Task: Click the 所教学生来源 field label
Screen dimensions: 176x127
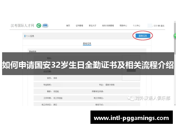Action: tap(98, 91)
